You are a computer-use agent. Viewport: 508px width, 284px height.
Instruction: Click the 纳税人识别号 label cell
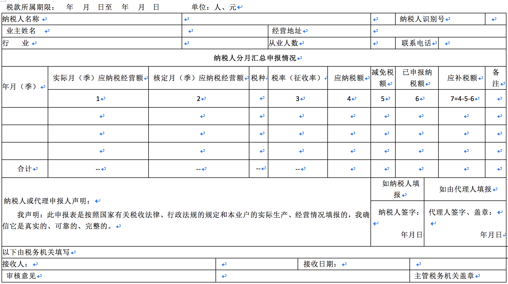[440, 19]
